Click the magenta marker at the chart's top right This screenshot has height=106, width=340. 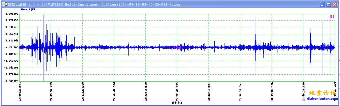(332, 17)
